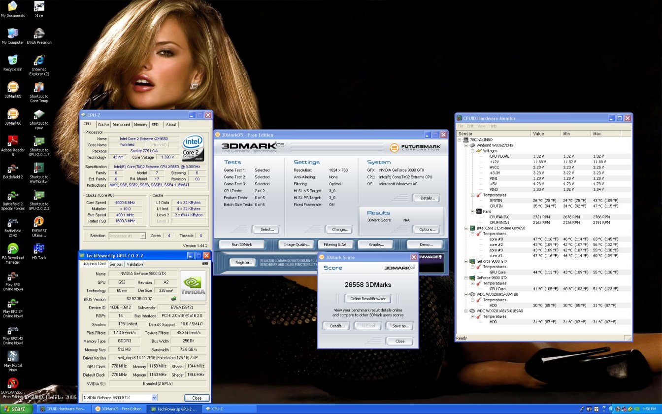Collapse the WDC WD3200KS-00PFB0 node
The width and height of the screenshot is (662, 414).
coord(466,294)
